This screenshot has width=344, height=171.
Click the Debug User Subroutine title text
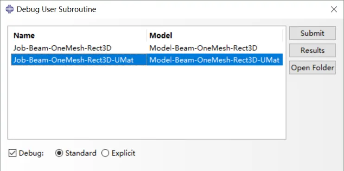pos(57,9)
